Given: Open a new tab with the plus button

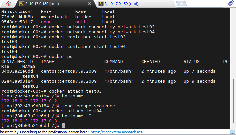Looking at the screenshot, I should pyautogui.click(x=181, y=3).
